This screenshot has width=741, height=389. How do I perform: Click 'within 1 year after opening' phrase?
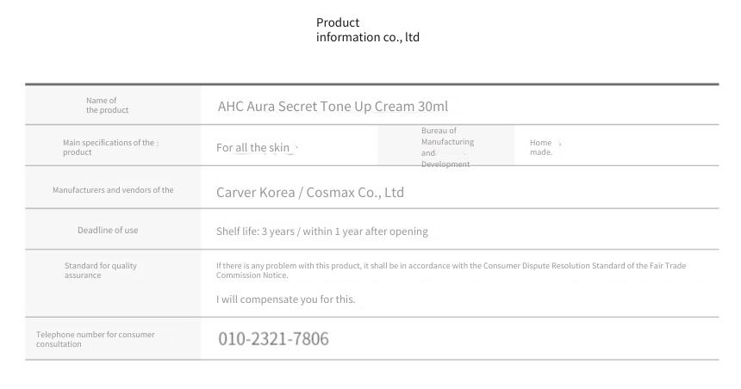[x=365, y=232]
